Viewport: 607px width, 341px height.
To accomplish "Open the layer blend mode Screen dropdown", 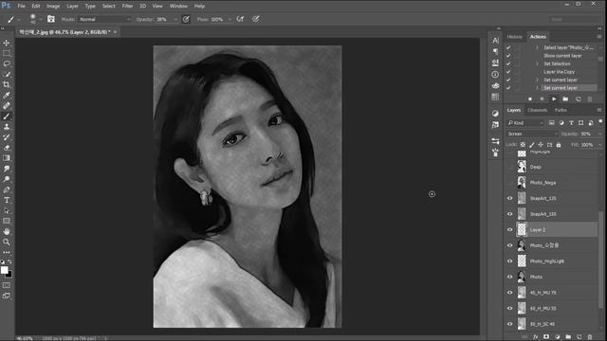I will tap(532, 134).
